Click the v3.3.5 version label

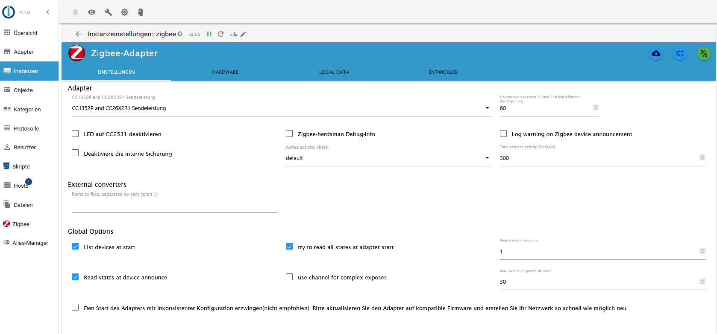point(194,35)
